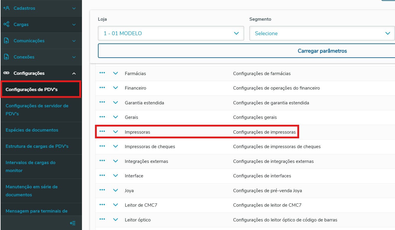Image resolution: width=395 pixels, height=230 pixels.
Task: Open the three-dots menu for Integrações externas
Action: coord(102,161)
